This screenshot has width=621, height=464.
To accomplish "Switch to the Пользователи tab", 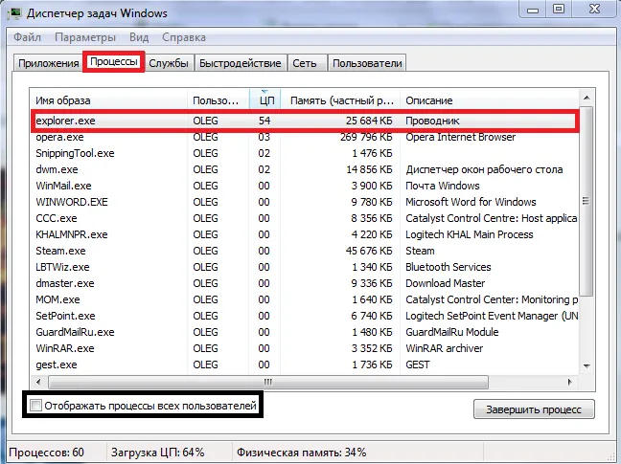I will click(366, 63).
